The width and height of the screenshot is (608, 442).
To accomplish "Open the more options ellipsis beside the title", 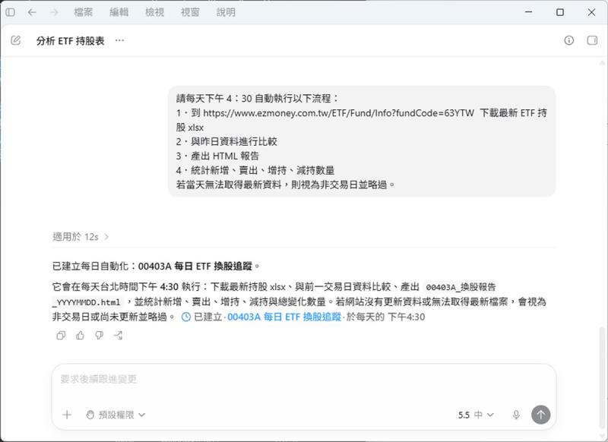I will (x=119, y=40).
